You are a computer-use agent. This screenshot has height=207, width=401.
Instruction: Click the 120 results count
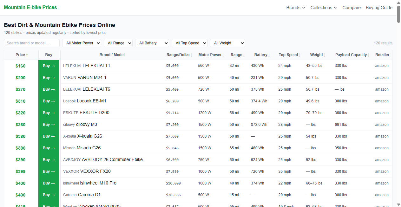[x=383, y=43]
